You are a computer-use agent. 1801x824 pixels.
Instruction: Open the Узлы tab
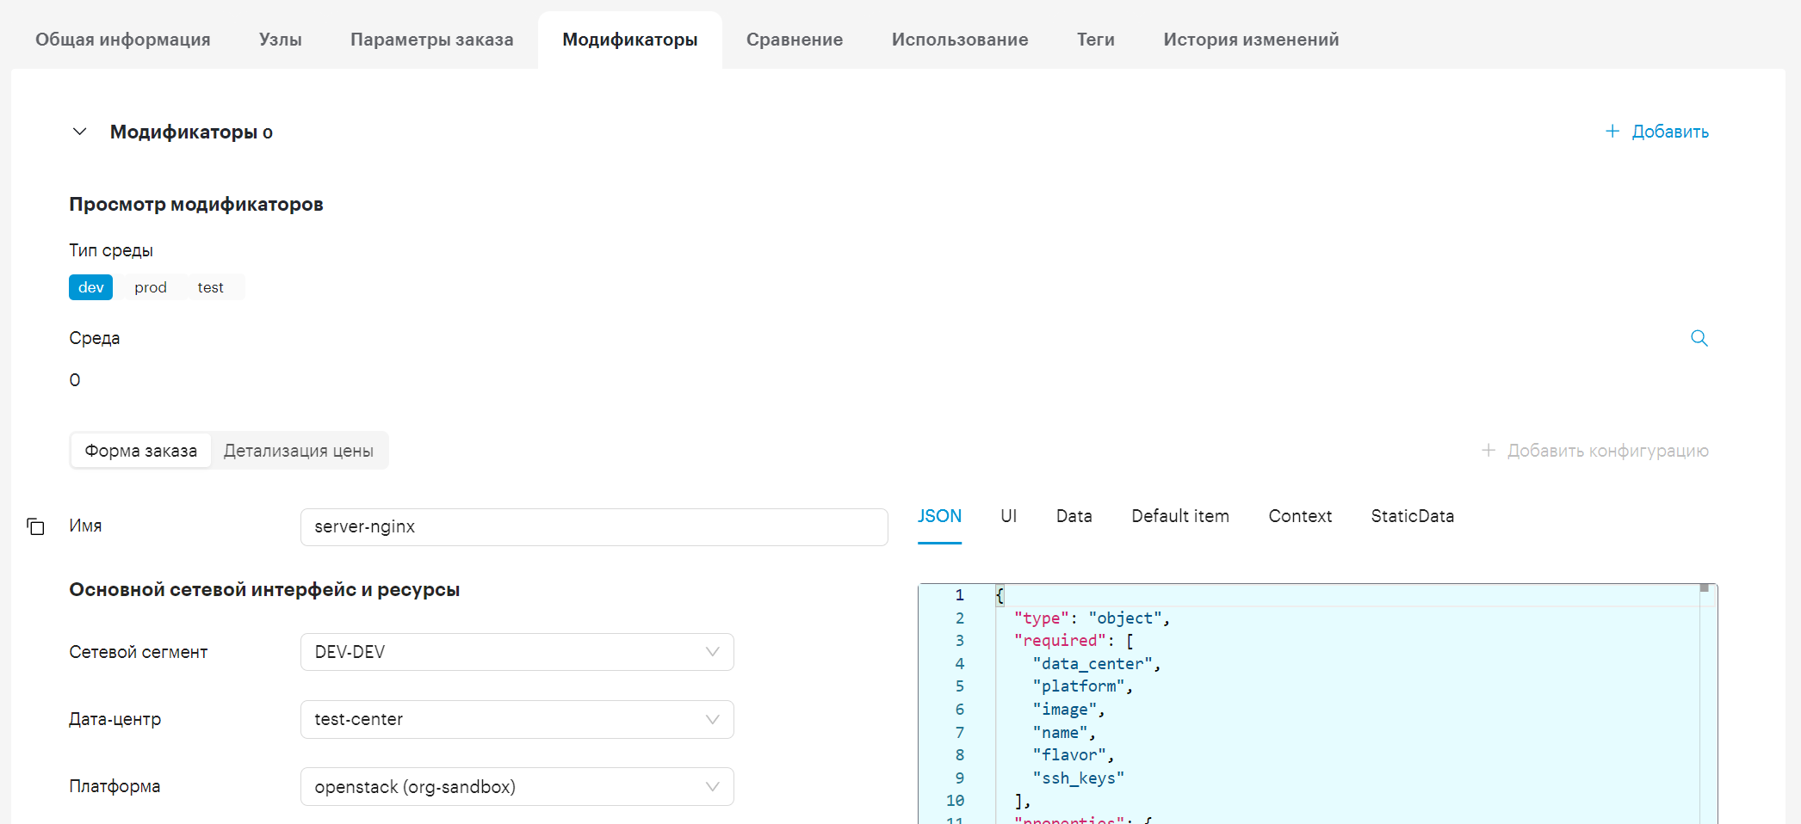tap(281, 40)
